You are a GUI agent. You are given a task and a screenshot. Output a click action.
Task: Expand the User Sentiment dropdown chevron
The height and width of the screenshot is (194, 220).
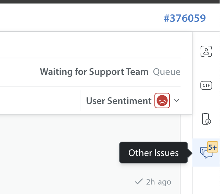click(177, 101)
